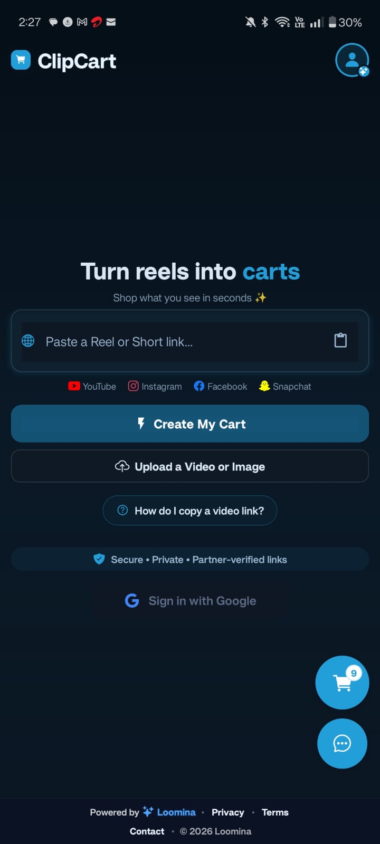Open the user profile avatar icon
Viewport: 380px width, 844px height.
coord(352,61)
